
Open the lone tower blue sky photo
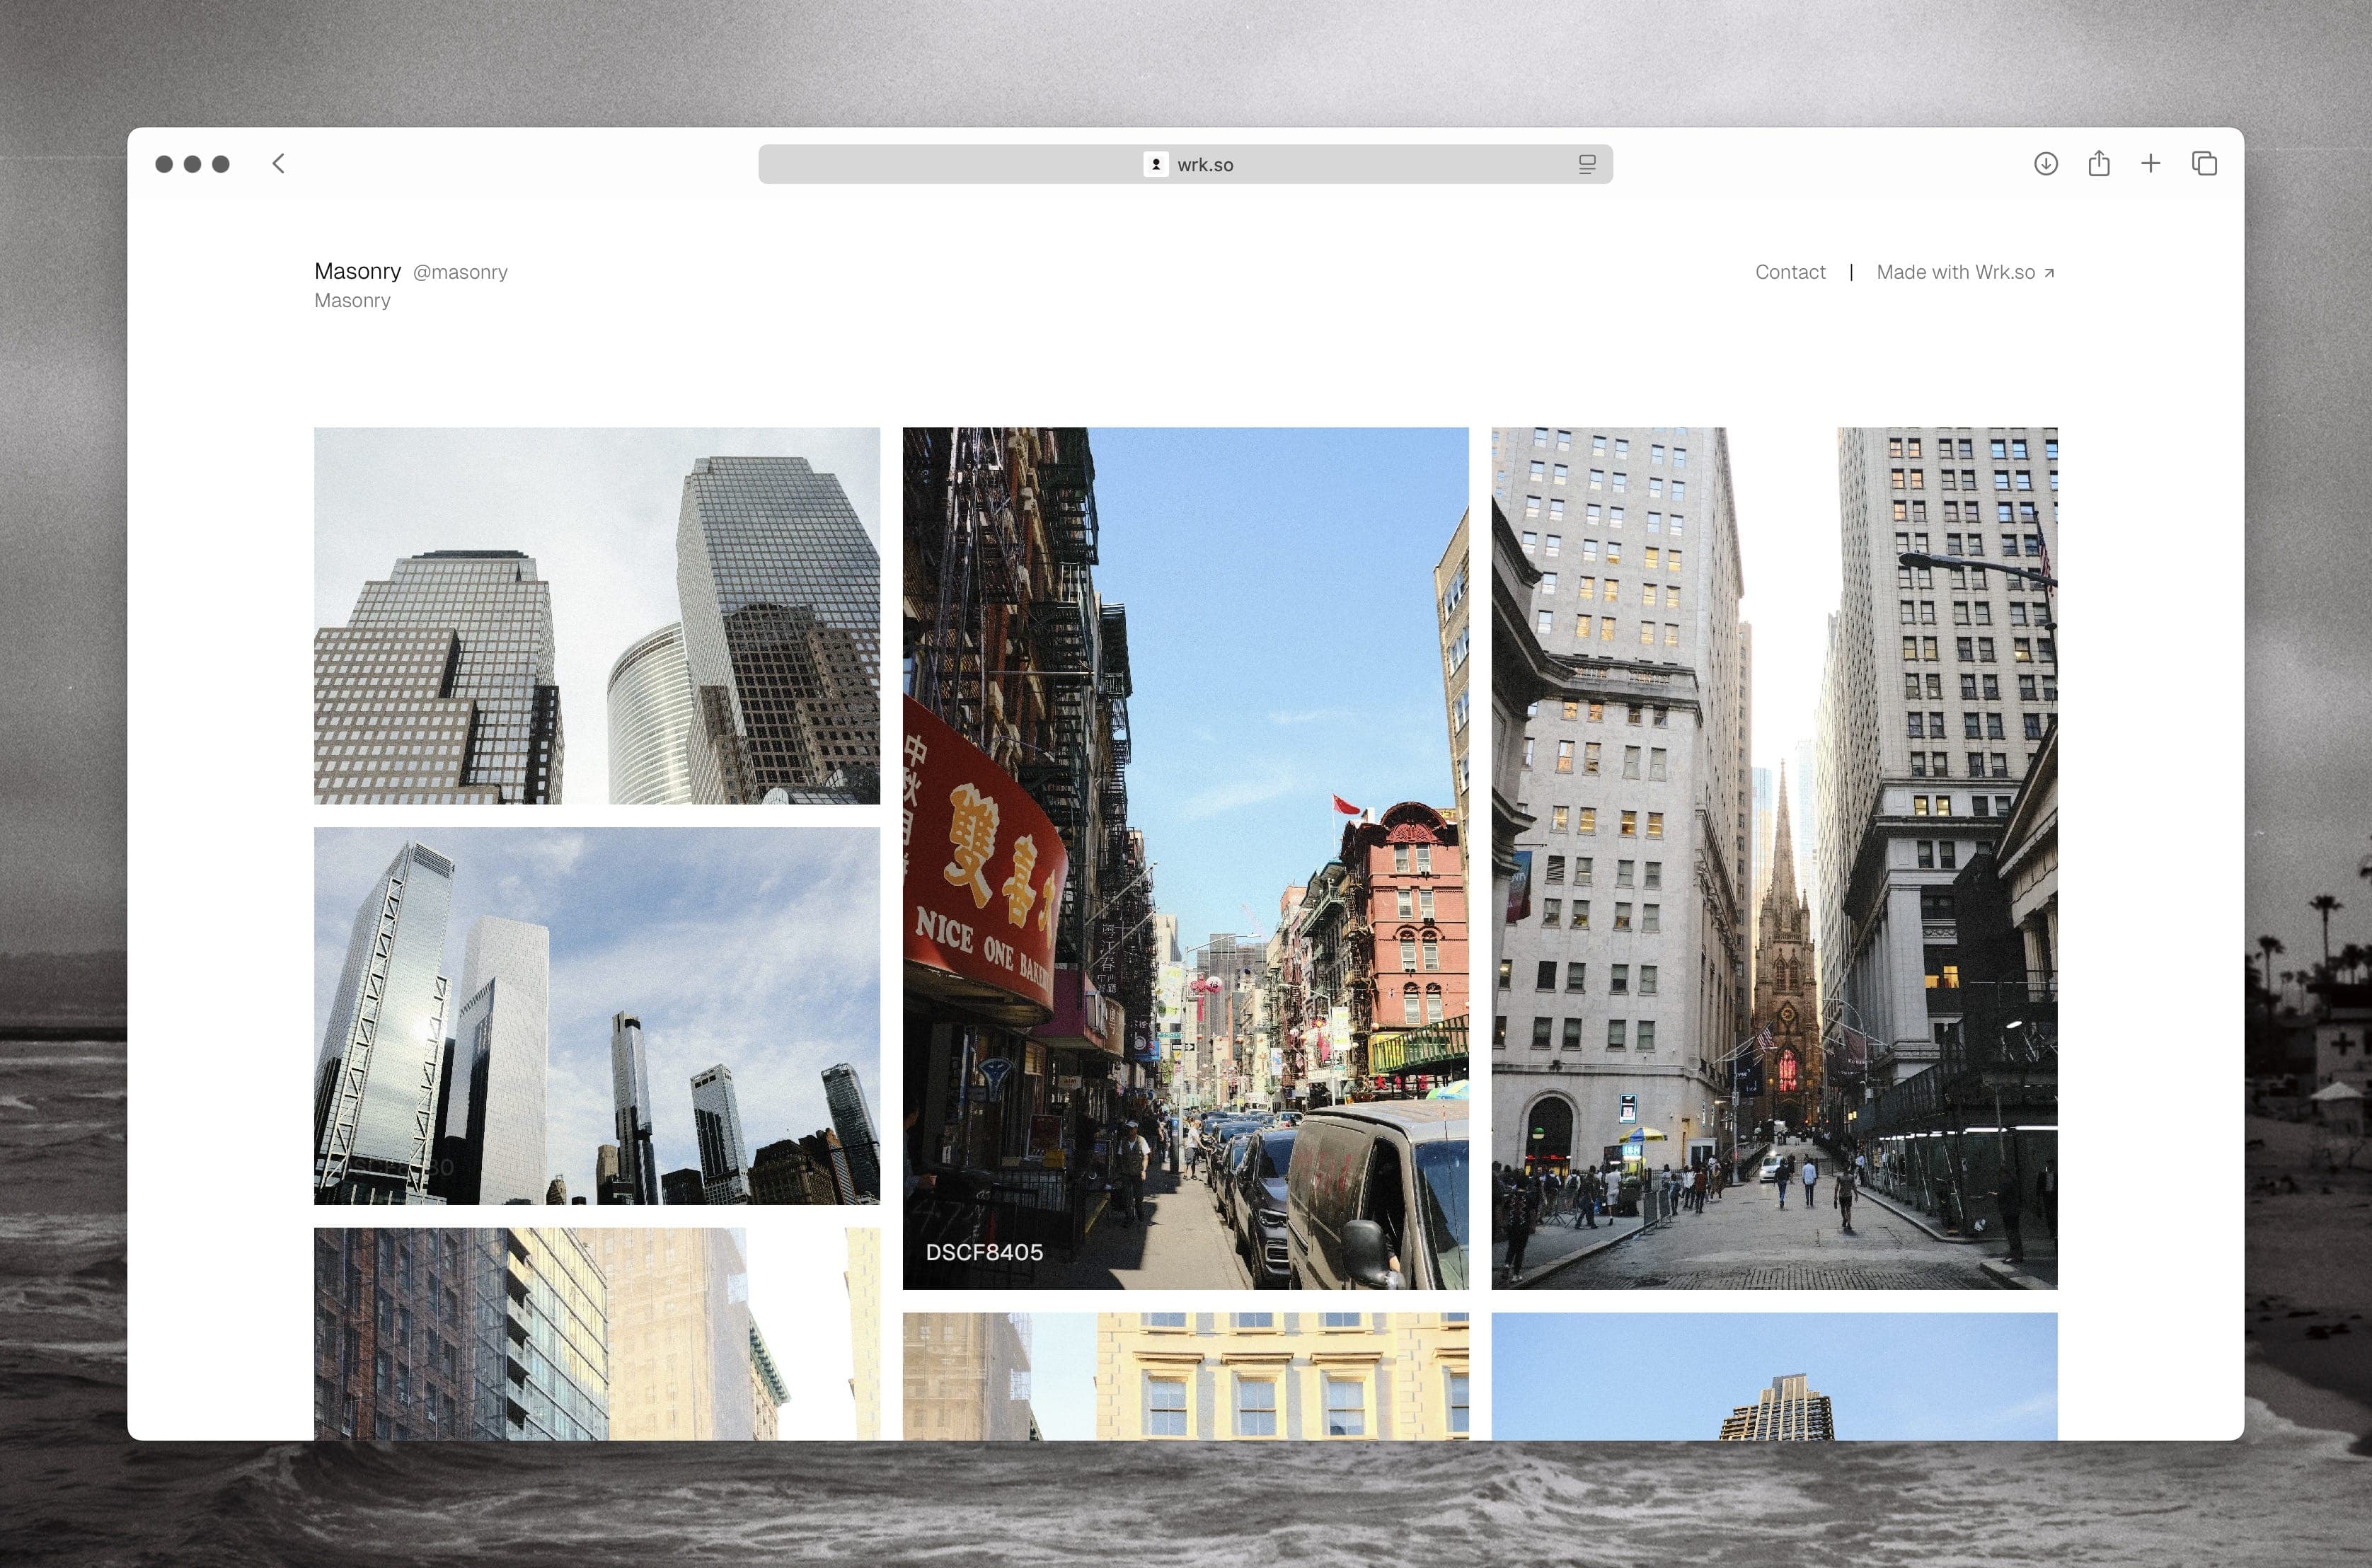(1773, 1376)
